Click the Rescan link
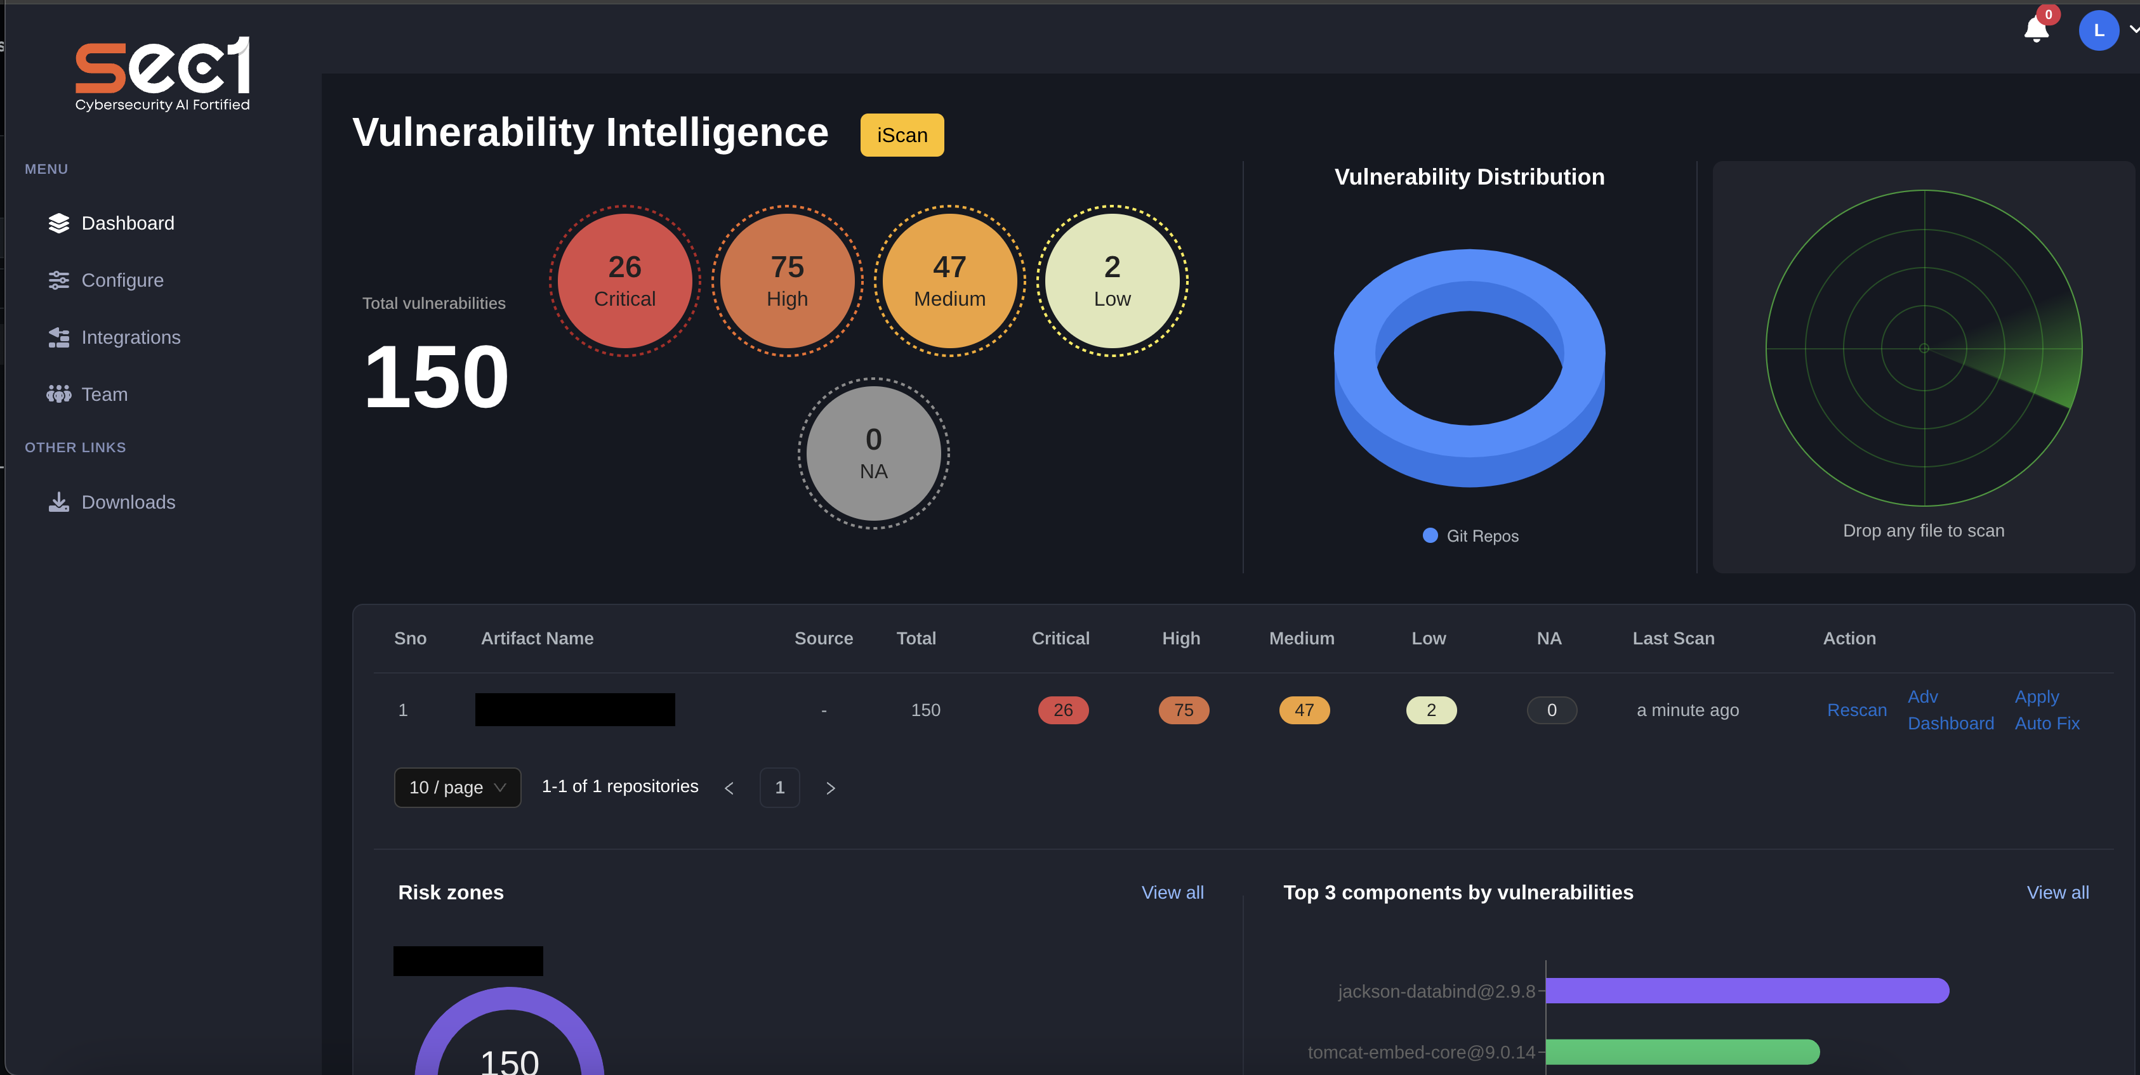Screen dimensions: 2140x1075 pyautogui.click(x=1857, y=710)
